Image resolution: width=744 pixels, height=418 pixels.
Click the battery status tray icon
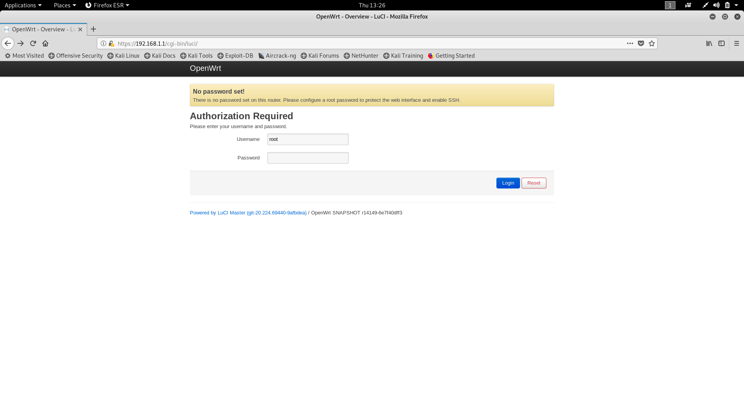[727, 5]
